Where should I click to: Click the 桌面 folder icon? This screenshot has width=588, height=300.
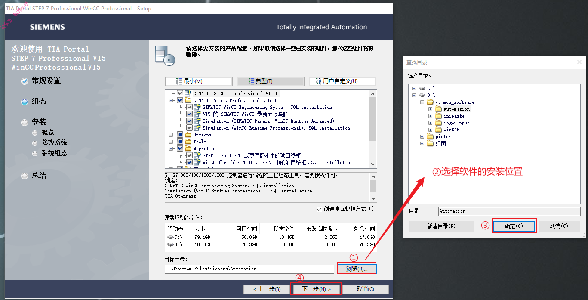430,143
